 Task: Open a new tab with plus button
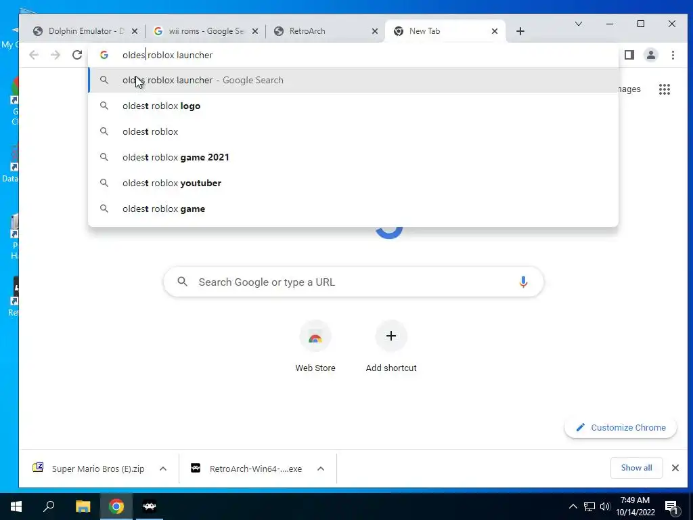coord(520,31)
